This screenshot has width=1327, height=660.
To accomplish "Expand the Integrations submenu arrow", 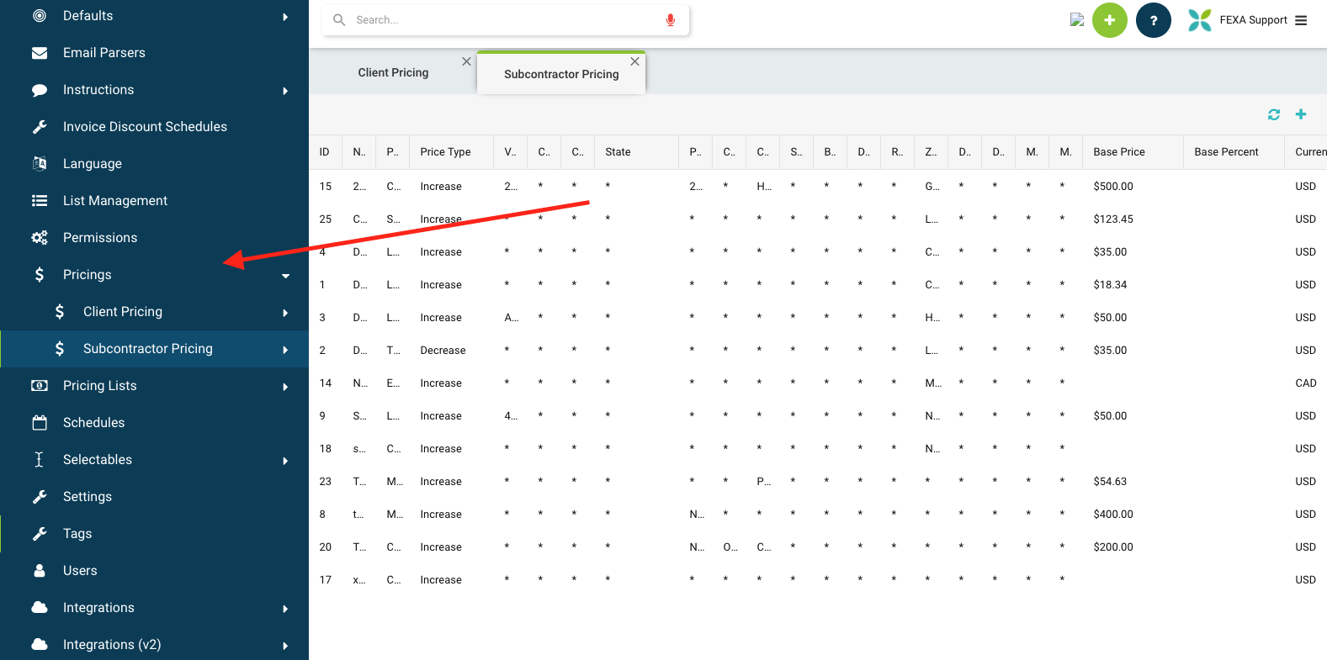I will (285, 609).
